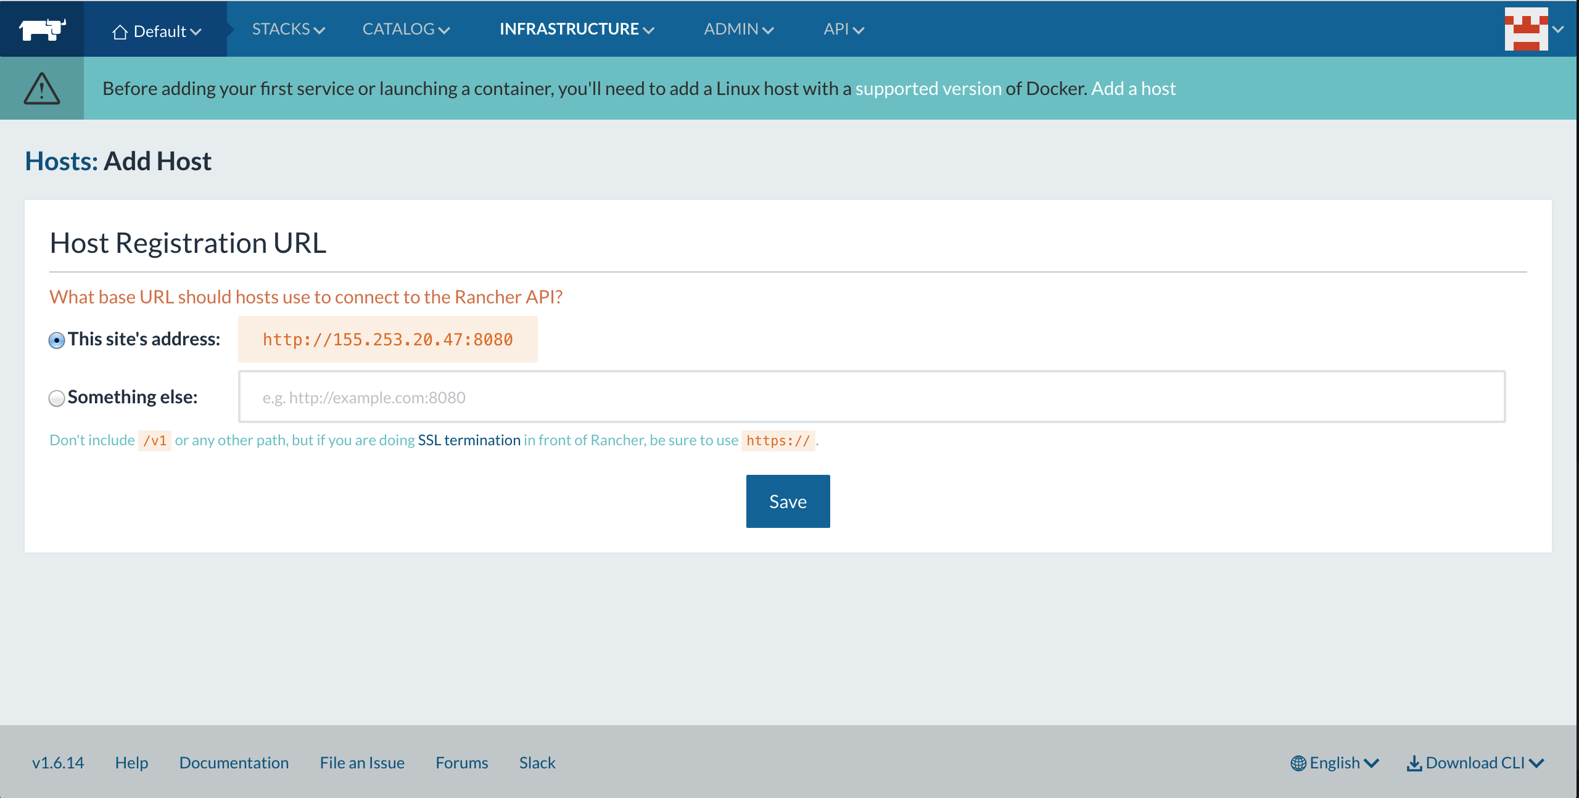Open the Infrastructure menu

click(577, 29)
